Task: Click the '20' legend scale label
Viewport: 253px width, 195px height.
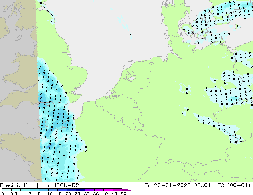Action: pyautogui.click(x=68, y=193)
